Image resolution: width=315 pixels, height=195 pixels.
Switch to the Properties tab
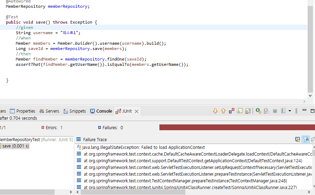tap(23, 111)
